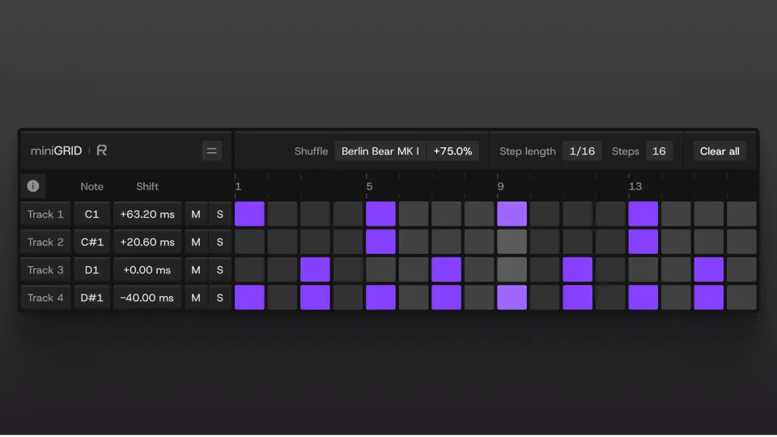The height and width of the screenshot is (437, 777).
Task: Click the Note column header
Action: pyautogui.click(x=91, y=186)
